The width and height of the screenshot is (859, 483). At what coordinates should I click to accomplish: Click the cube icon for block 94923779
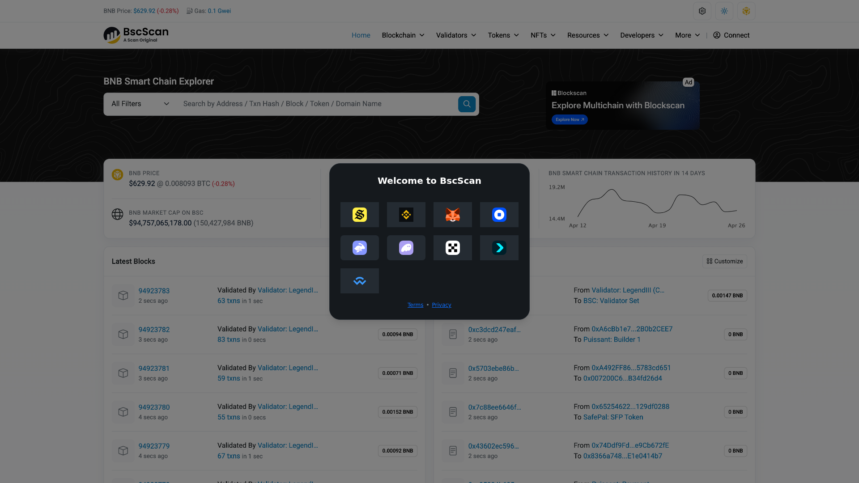click(123, 451)
